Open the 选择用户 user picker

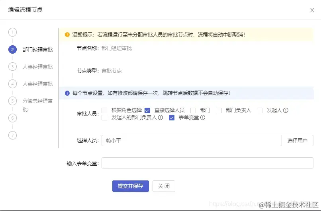(298, 141)
